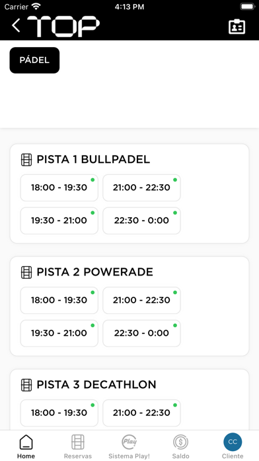Reserve Pista 2 slot 18:00 - 19:30
This screenshot has height=461, width=259.
pos(59,300)
